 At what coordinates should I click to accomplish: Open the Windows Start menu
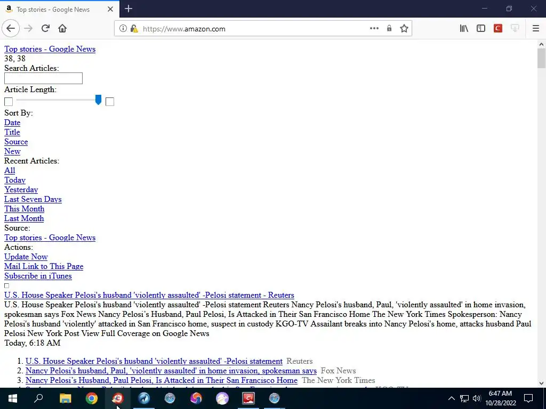coord(13,398)
